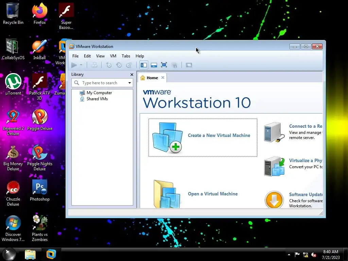Click the Software Updates link

click(x=306, y=194)
